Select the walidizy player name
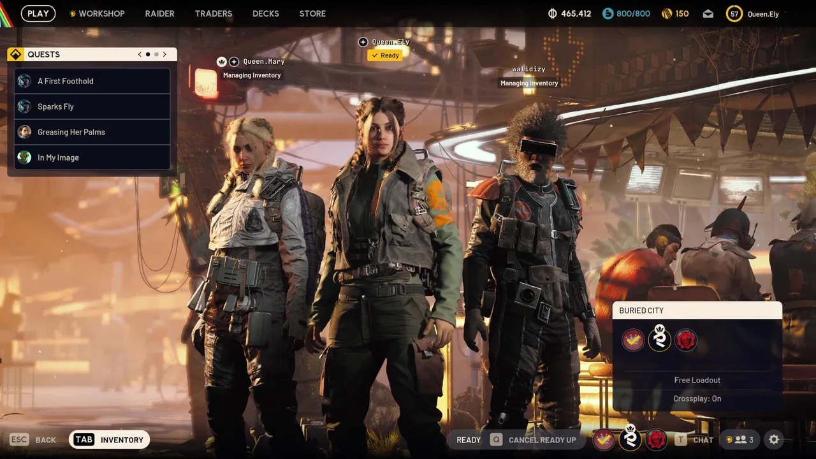Viewport: 816px width, 459px height. pyautogui.click(x=530, y=69)
